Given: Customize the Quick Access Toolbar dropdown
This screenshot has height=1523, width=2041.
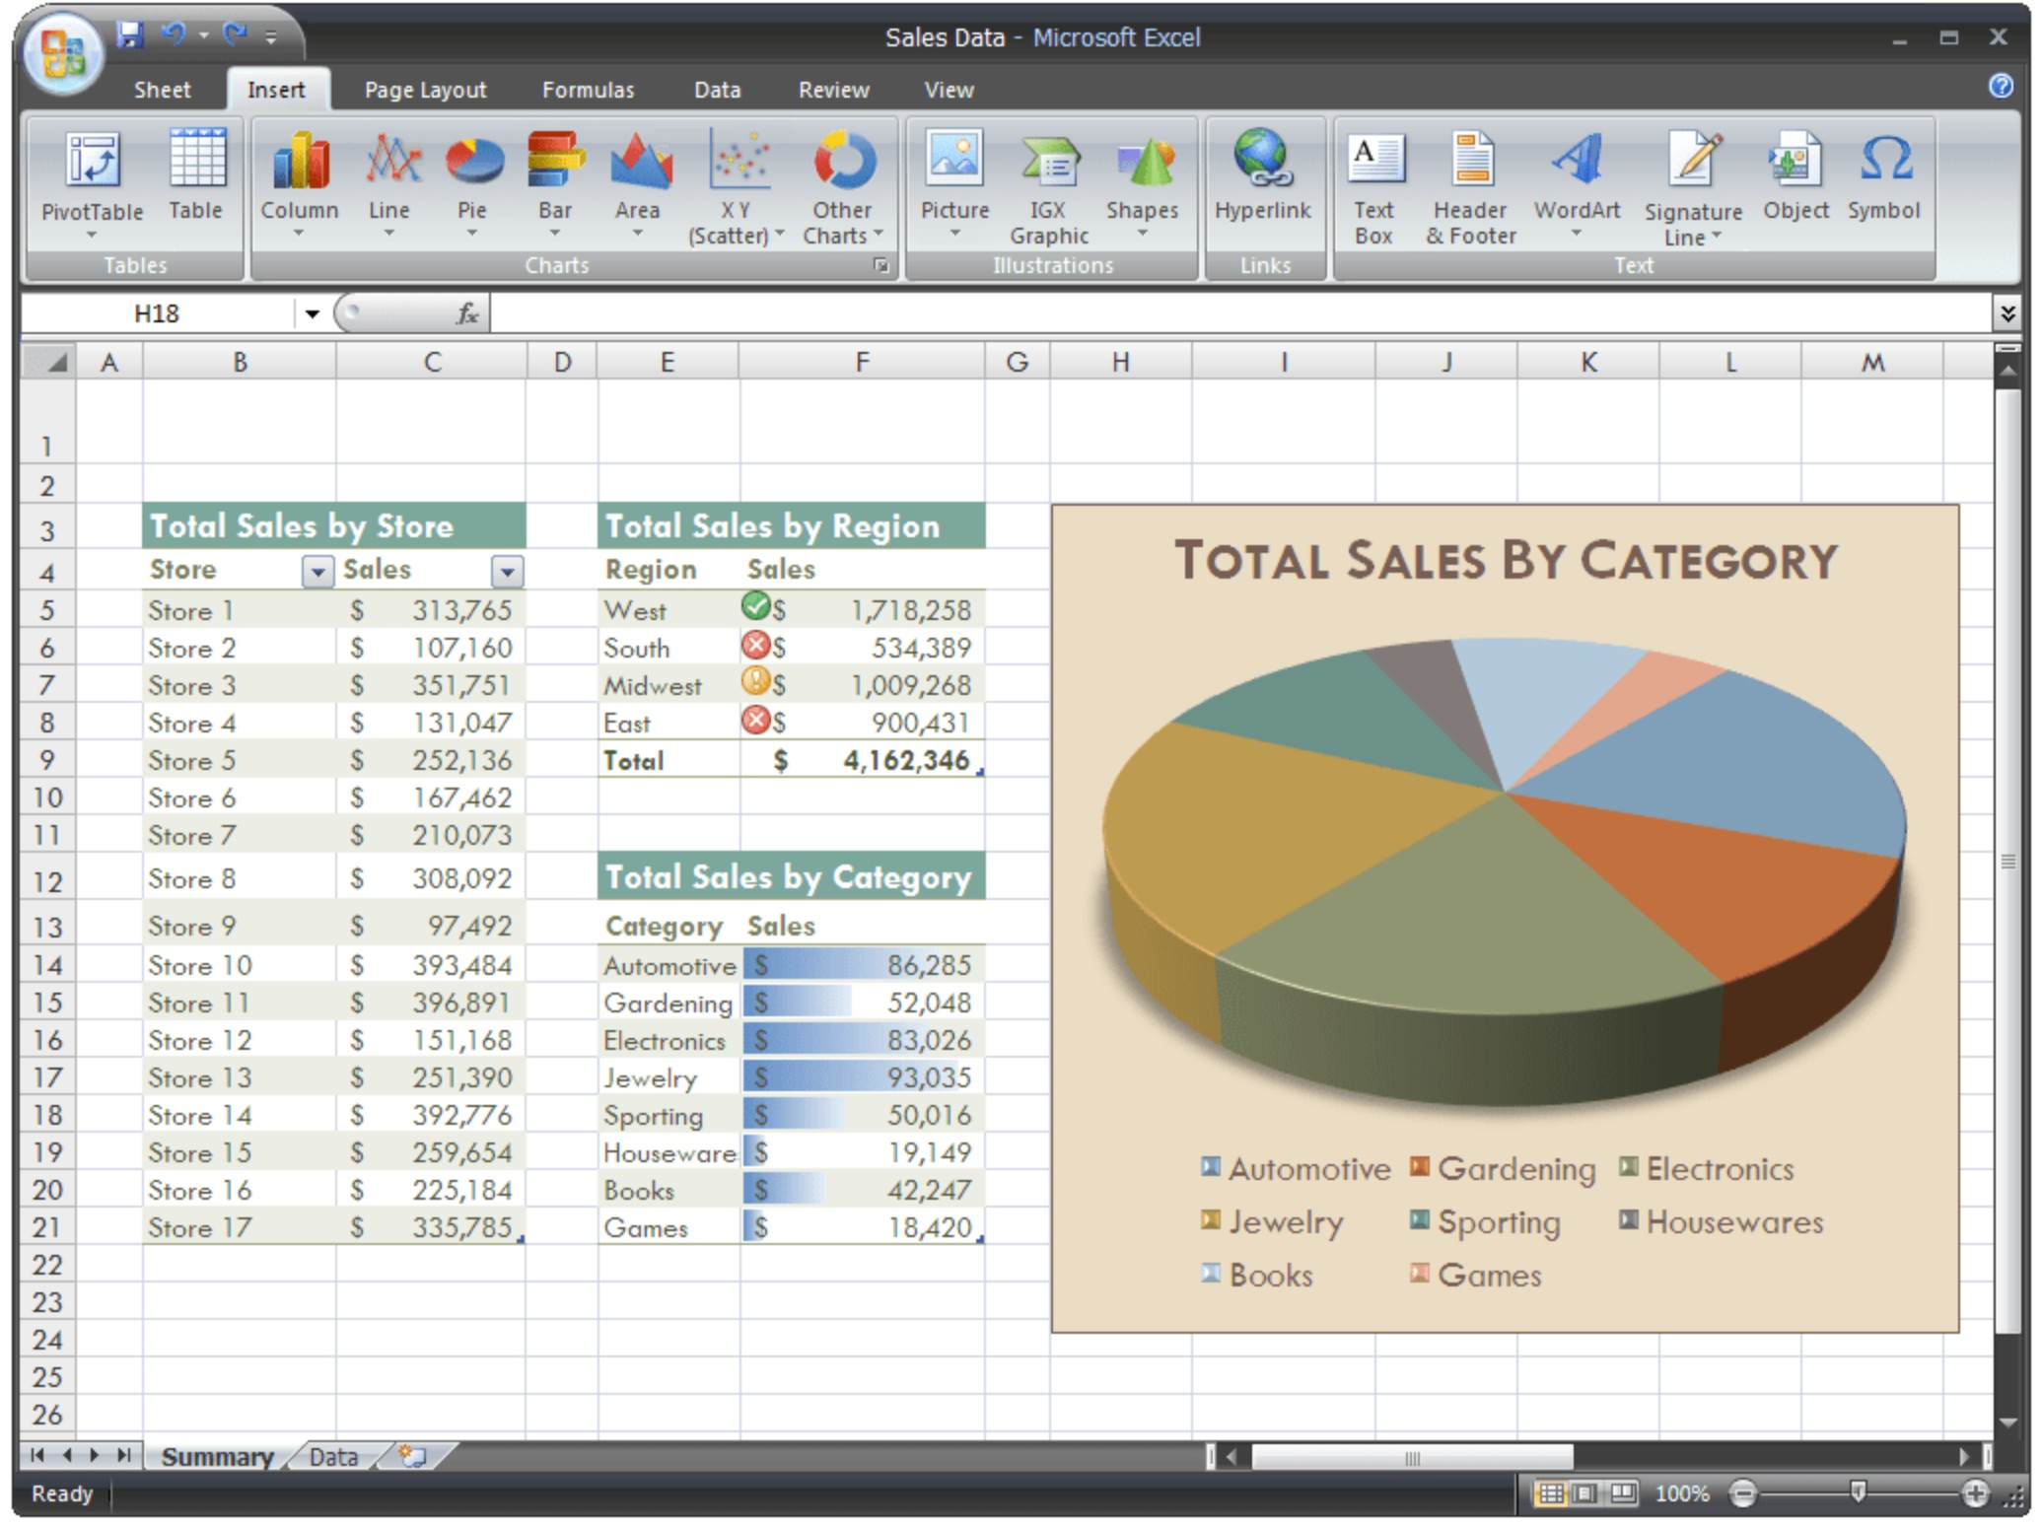Looking at the screenshot, I should tap(271, 37).
